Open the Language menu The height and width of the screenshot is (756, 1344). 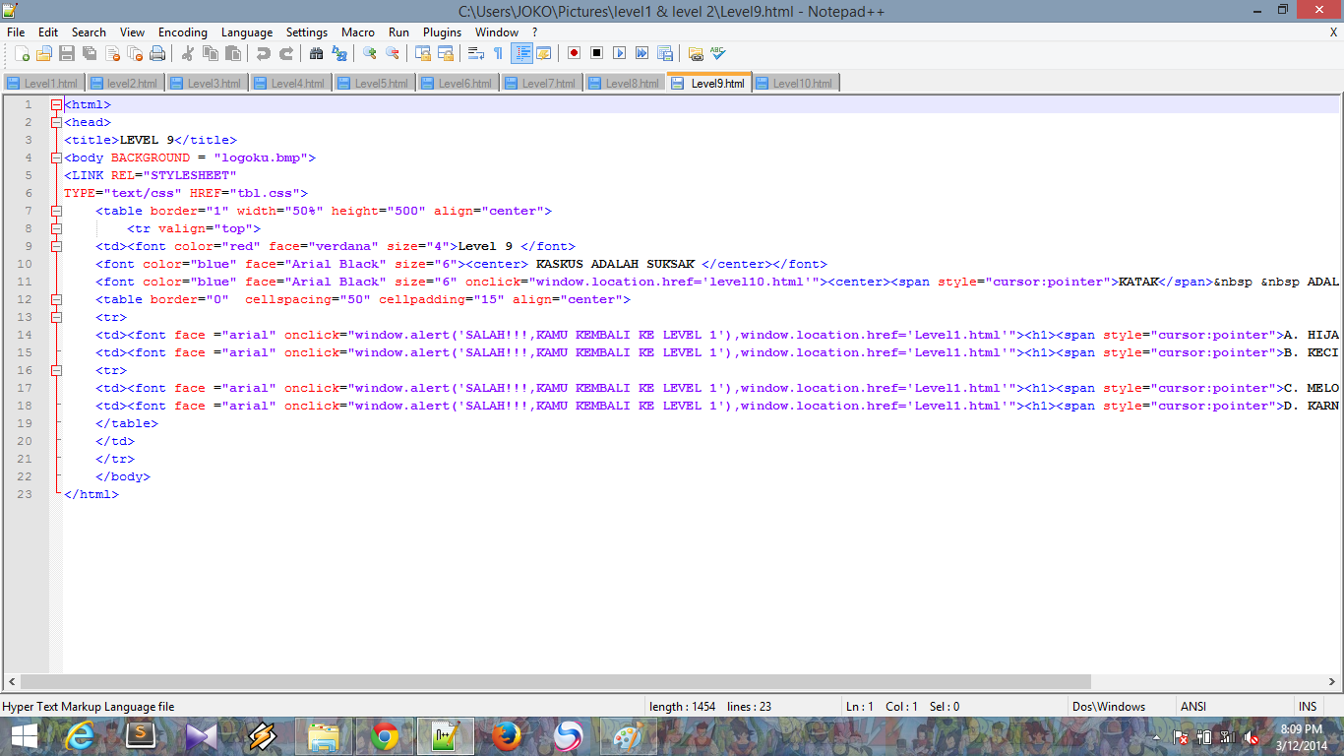pyautogui.click(x=247, y=32)
